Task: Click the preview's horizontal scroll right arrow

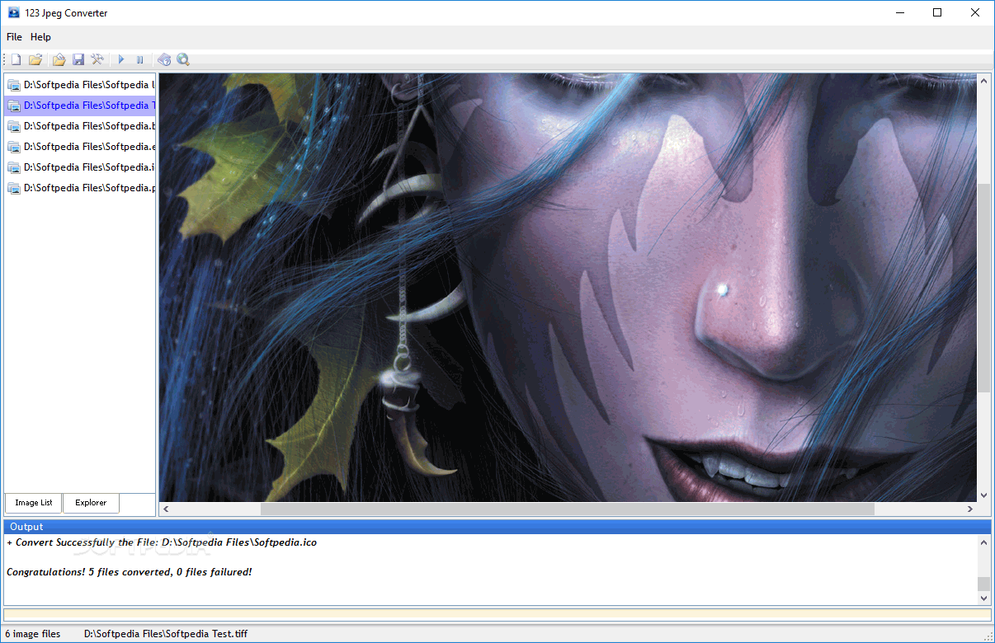Action: click(970, 509)
